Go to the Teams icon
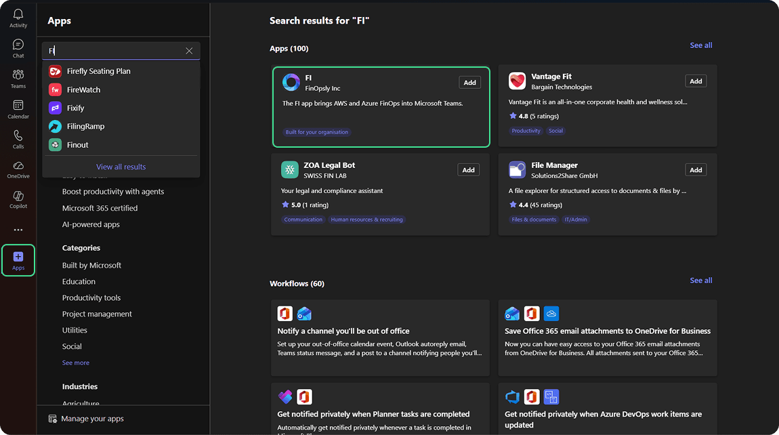The height and width of the screenshot is (435, 779). 18,75
